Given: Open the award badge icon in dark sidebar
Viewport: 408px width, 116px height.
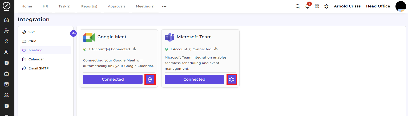Looking at the screenshot, I should 7,95.
